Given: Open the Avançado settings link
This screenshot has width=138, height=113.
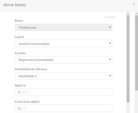Looking at the screenshot, I should [110, 17].
